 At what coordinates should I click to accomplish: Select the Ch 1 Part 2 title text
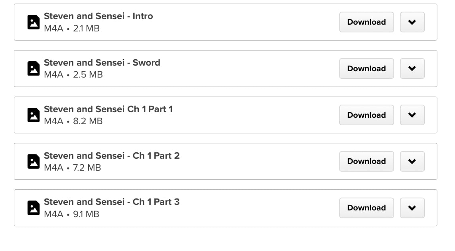pyautogui.click(x=112, y=156)
